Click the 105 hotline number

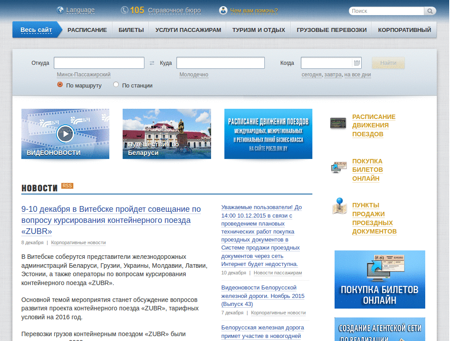[137, 10]
